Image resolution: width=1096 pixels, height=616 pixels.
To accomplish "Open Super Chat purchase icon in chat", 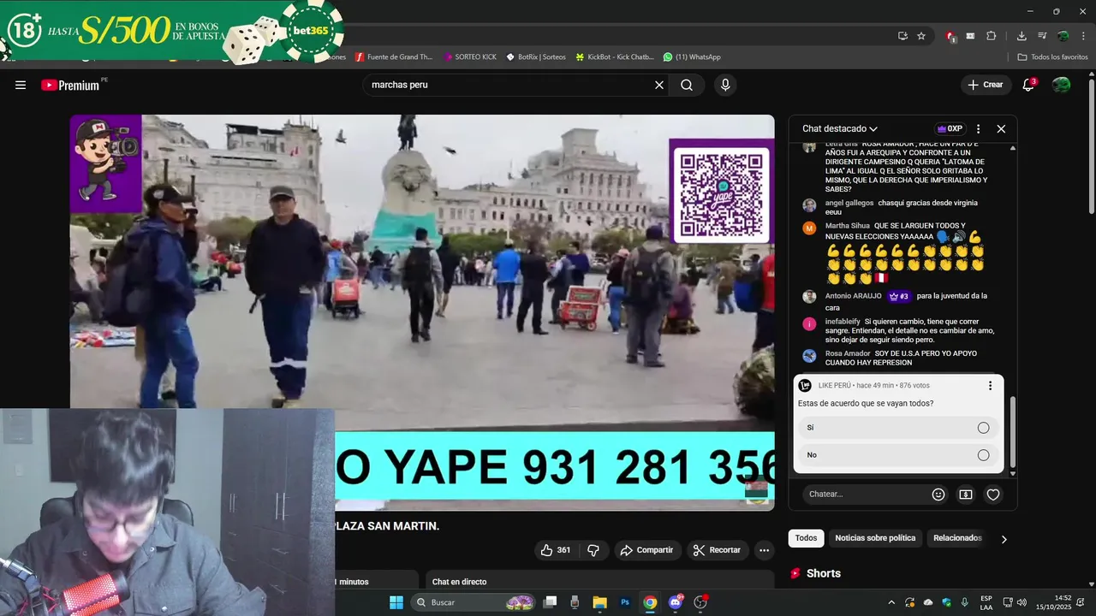I will (x=966, y=495).
